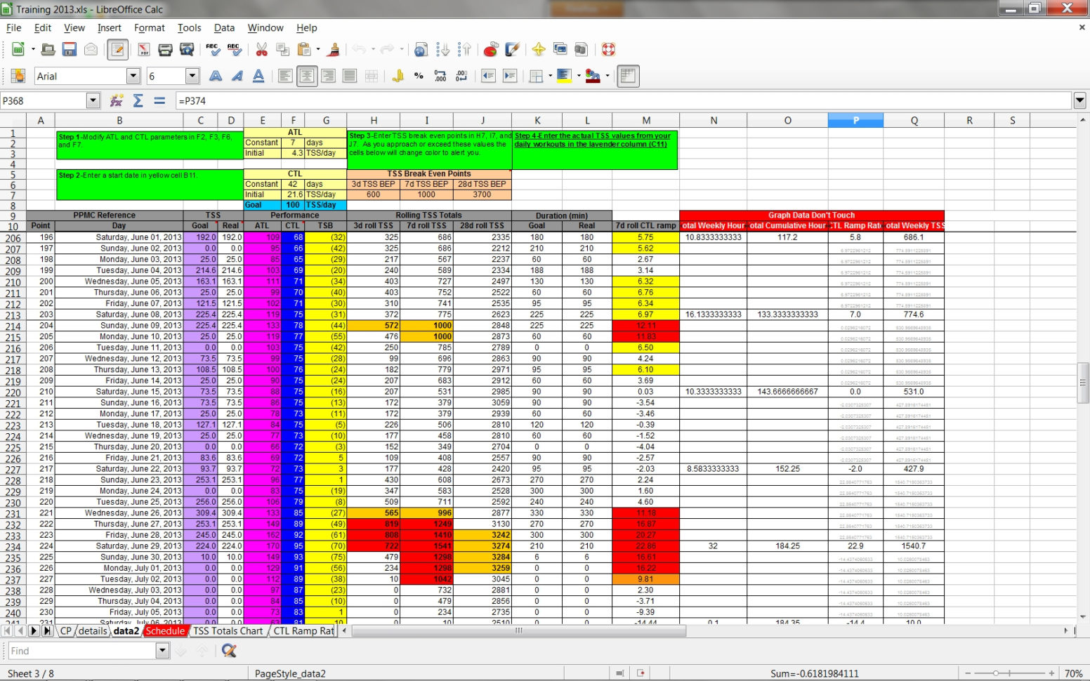The width and height of the screenshot is (1090, 681).
Task: Export the spreadsheet directly as PDF
Action: (143, 49)
